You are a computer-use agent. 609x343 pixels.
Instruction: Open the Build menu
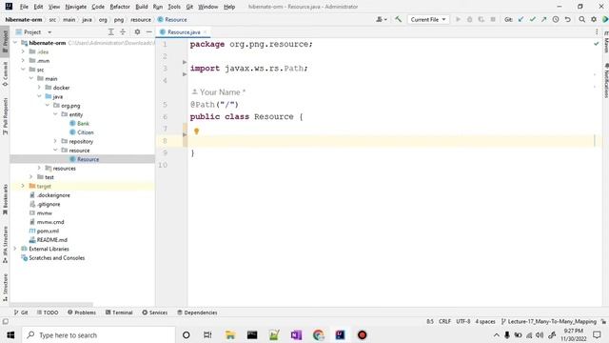pyautogui.click(x=142, y=7)
